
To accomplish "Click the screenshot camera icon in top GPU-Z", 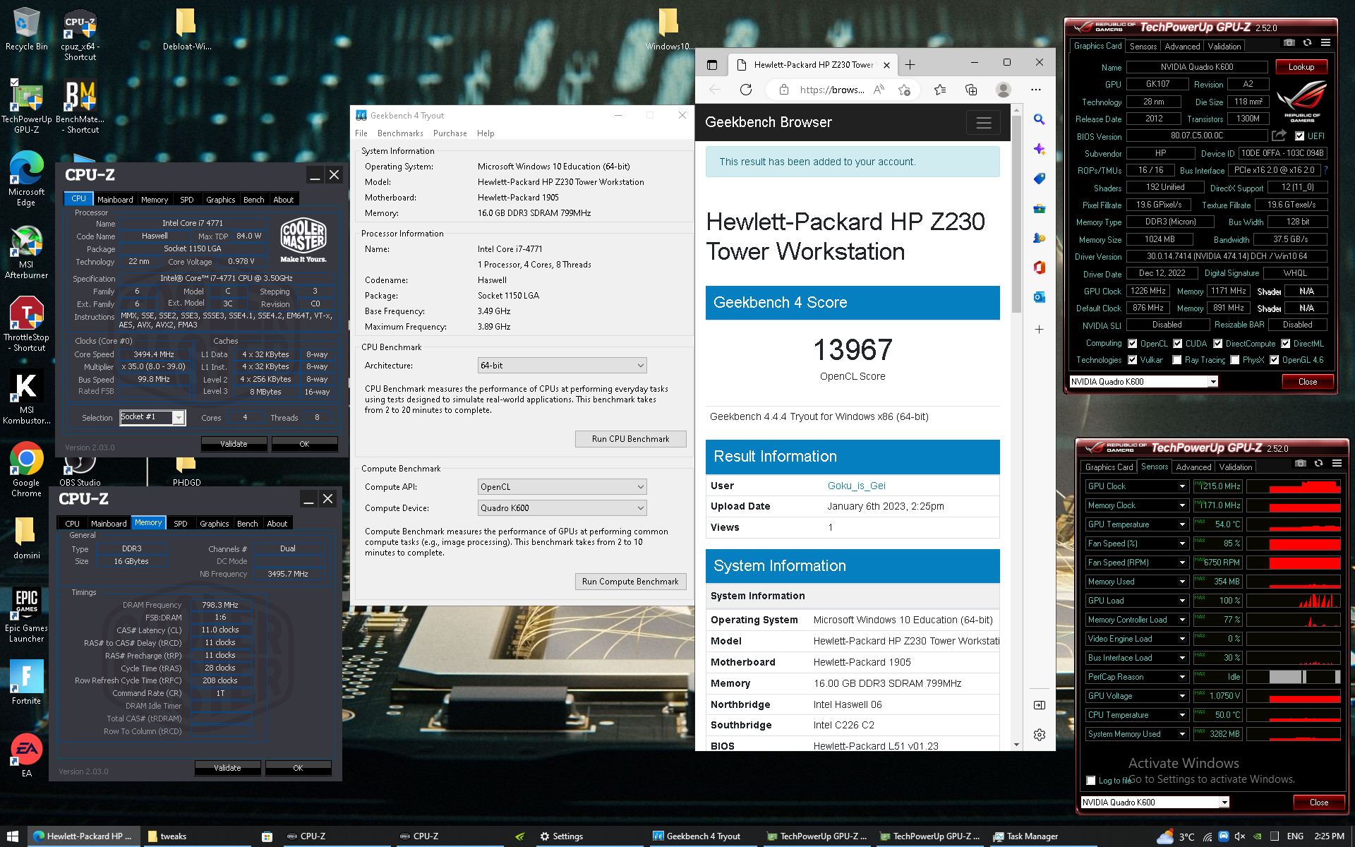I will coord(1289,43).
